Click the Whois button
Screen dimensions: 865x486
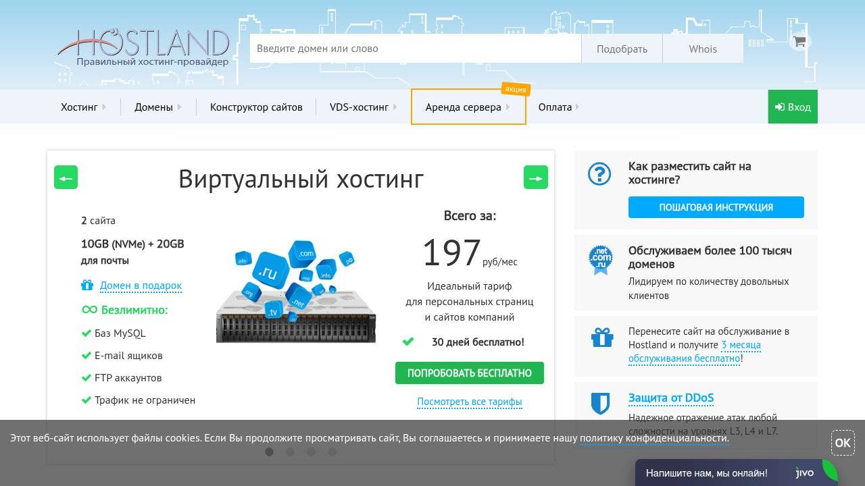click(x=703, y=49)
